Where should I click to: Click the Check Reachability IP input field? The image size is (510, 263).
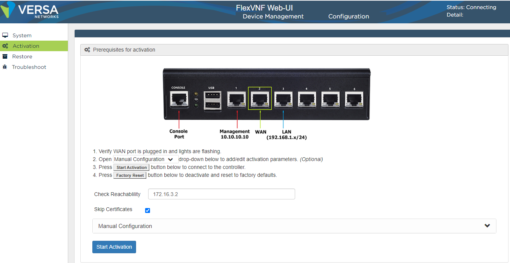coord(222,194)
